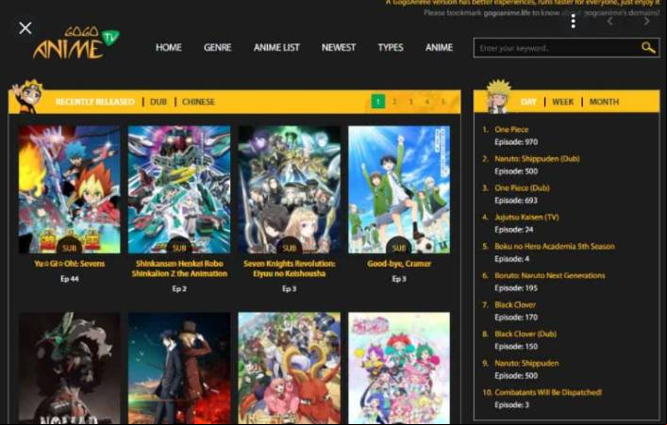
Task: Open Black Clover ranking entry number 7
Action: [x=515, y=305]
